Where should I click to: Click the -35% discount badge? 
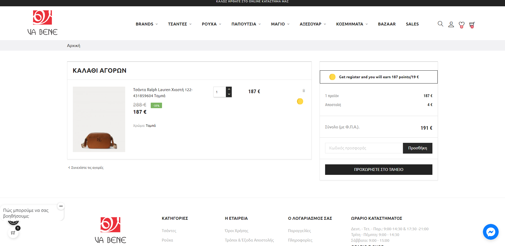(x=156, y=106)
